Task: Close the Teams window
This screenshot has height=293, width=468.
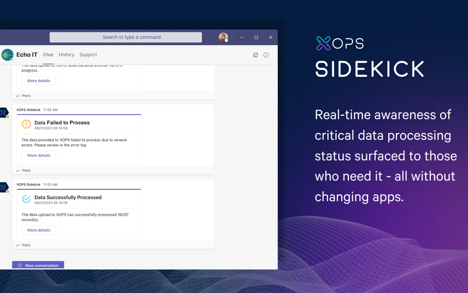Action: 271,37
